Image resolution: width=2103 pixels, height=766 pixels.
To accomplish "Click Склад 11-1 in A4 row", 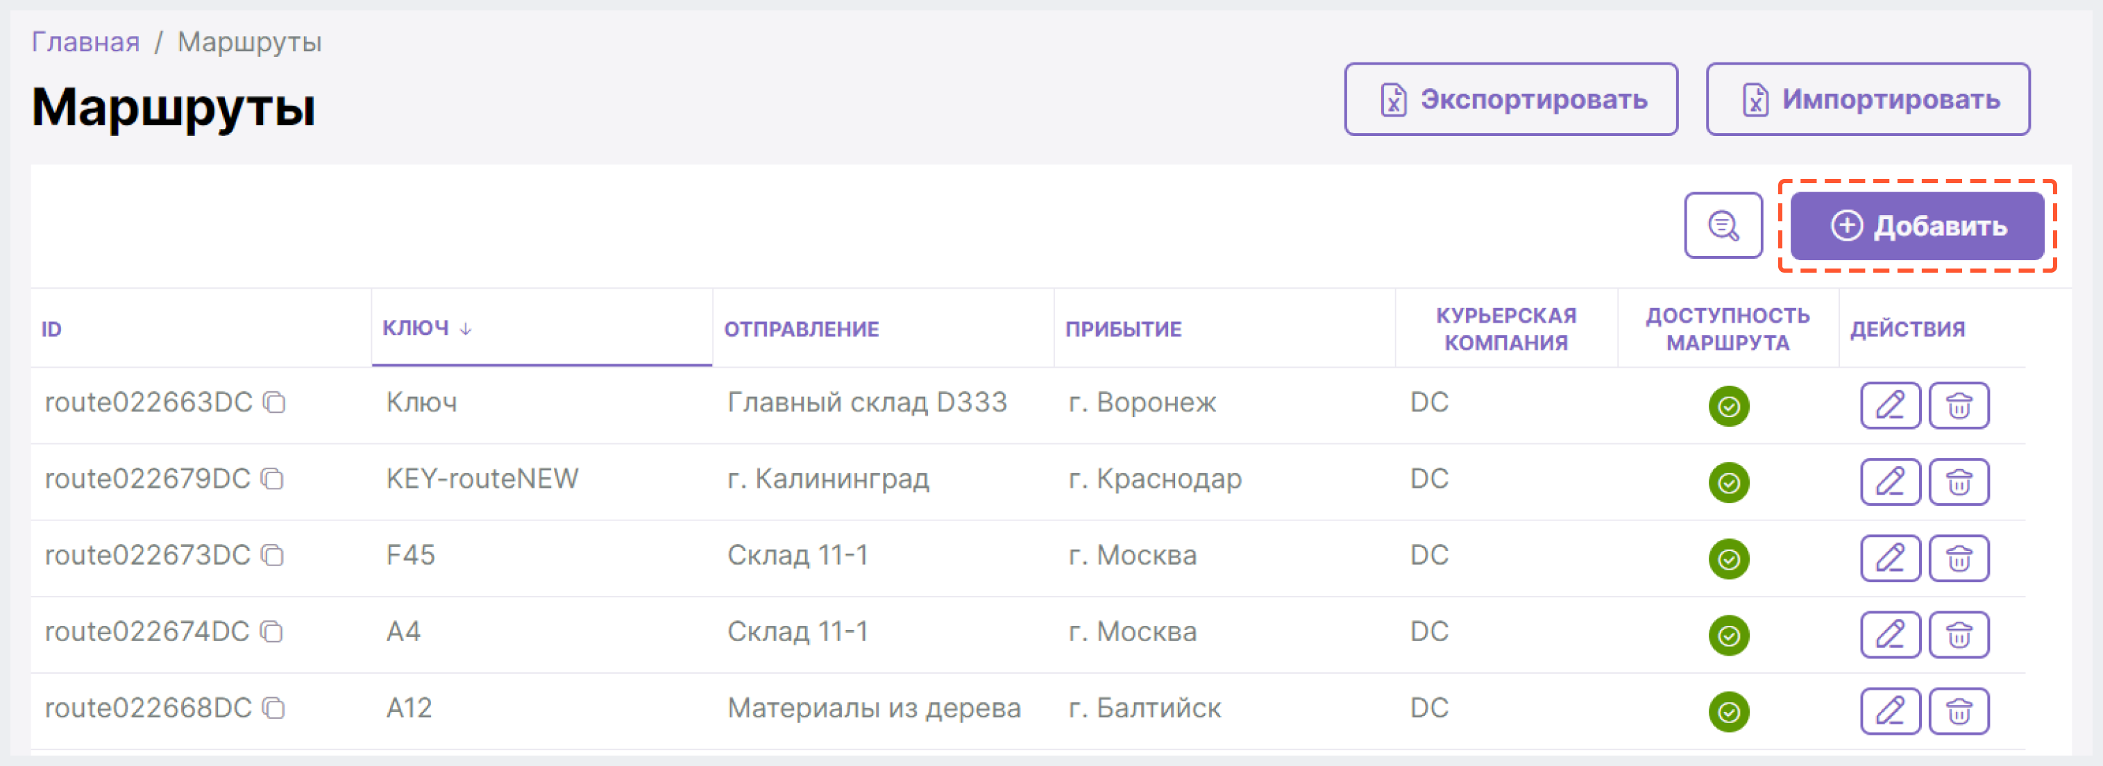I will pyautogui.click(x=797, y=631).
